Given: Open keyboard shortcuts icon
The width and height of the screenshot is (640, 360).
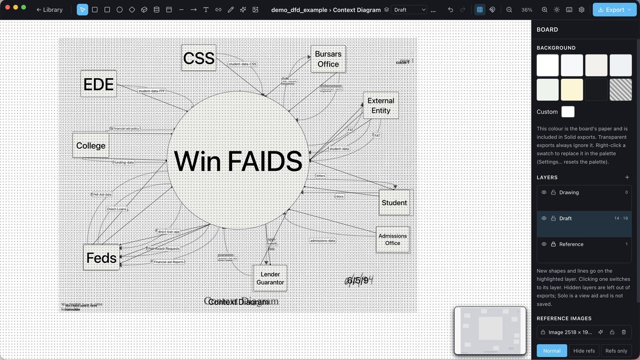Looking at the screenshot, I should click(569, 10).
